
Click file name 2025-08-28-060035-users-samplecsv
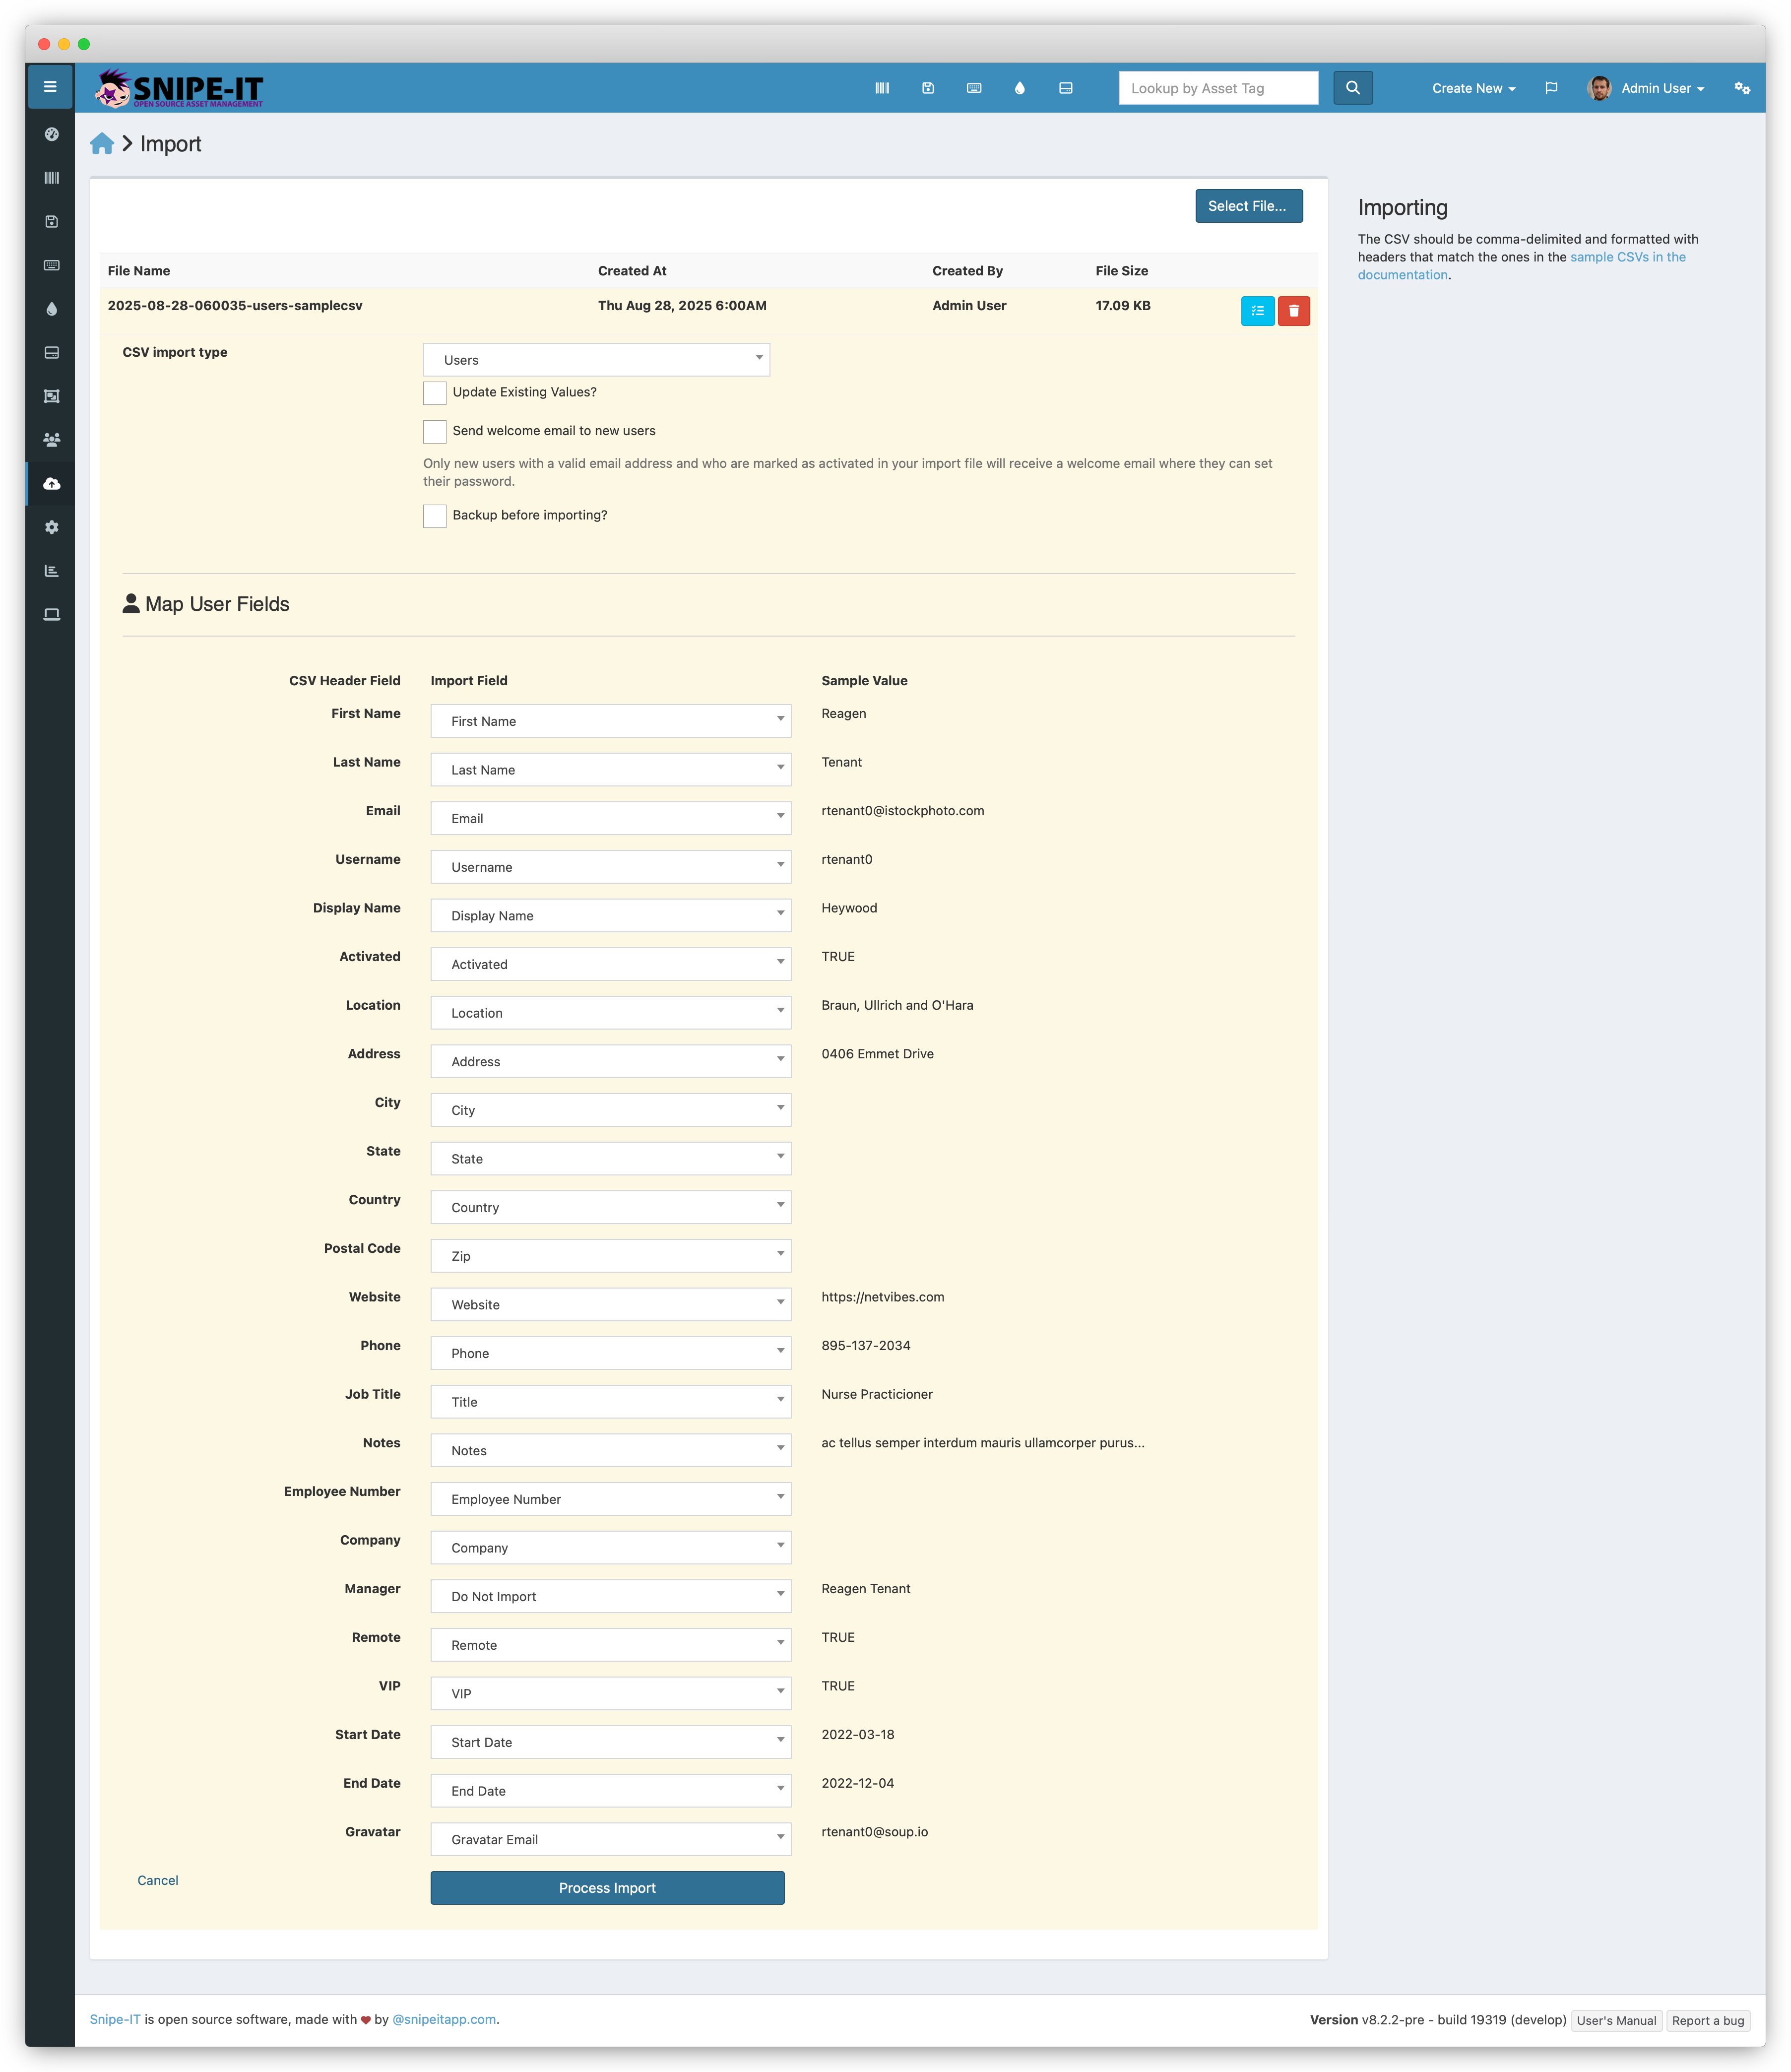tap(235, 306)
